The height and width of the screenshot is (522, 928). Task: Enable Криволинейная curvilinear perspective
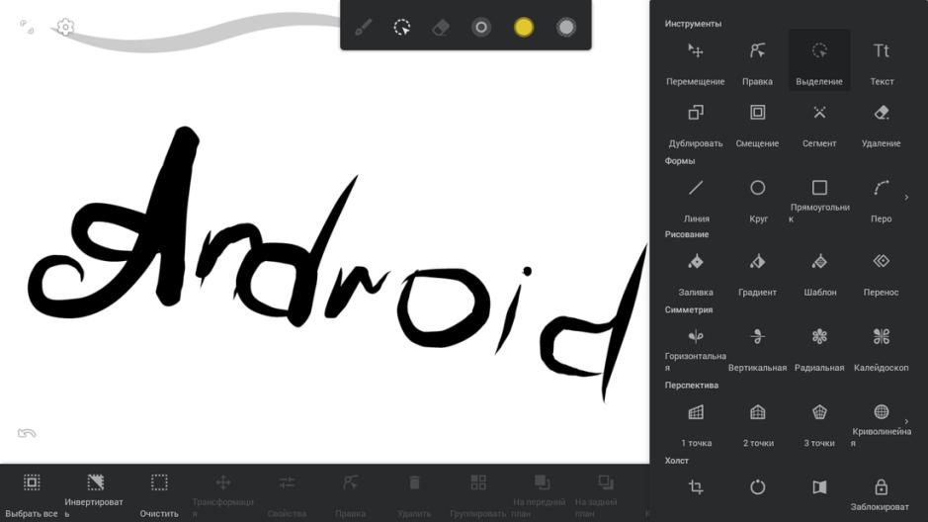882,423
